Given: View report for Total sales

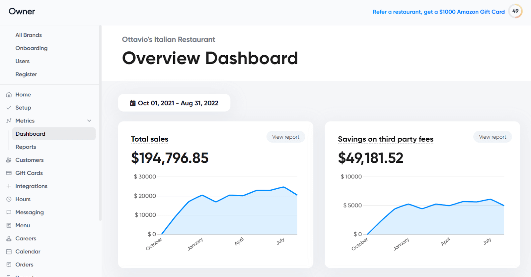Looking at the screenshot, I should coord(286,137).
